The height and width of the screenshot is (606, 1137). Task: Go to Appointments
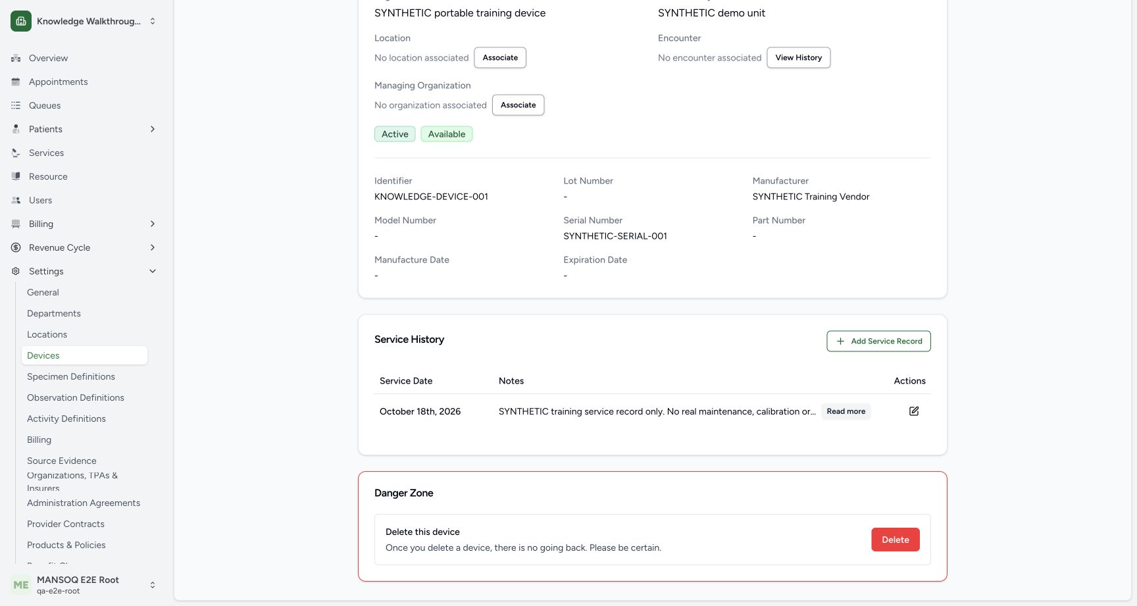58,82
